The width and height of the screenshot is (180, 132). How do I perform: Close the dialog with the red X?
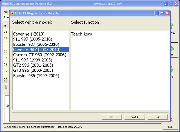[167, 13]
